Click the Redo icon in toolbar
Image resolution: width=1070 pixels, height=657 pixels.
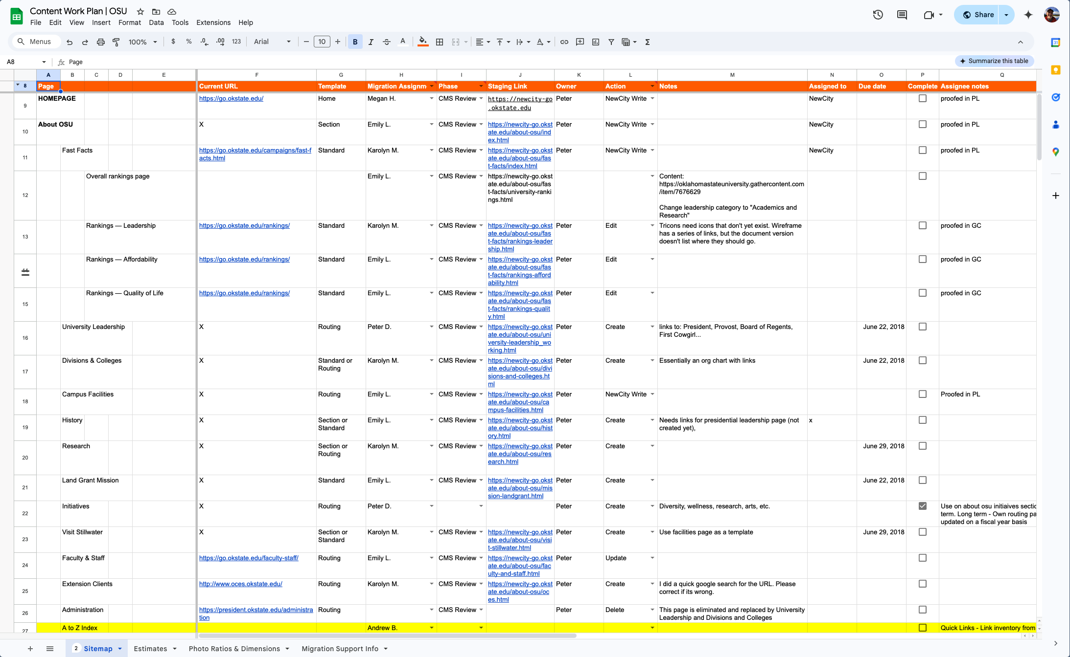pos(85,42)
